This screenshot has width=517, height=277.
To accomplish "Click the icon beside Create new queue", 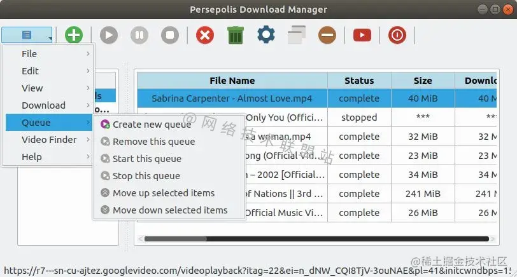I will [x=105, y=124].
